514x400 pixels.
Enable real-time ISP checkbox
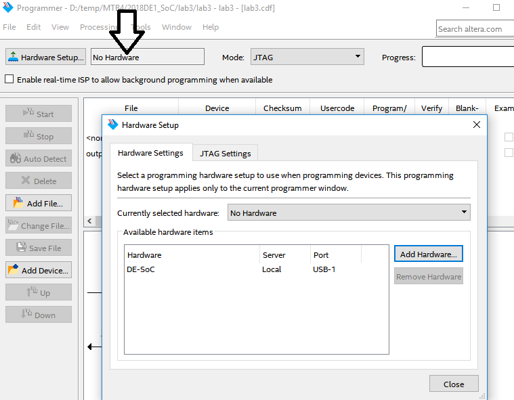(9, 80)
